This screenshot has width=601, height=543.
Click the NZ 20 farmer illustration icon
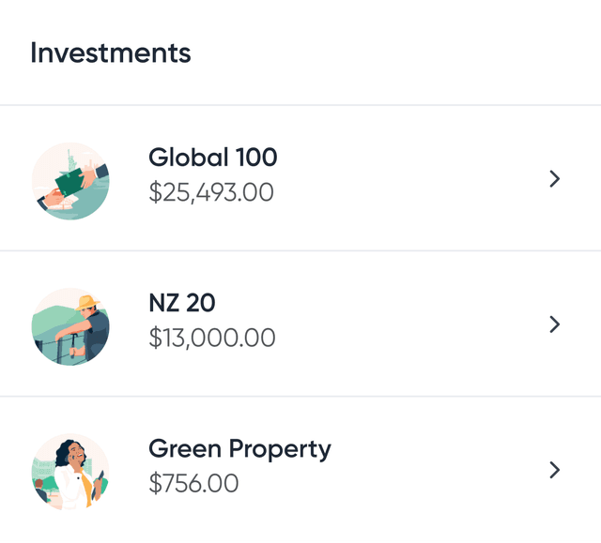(70, 326)
